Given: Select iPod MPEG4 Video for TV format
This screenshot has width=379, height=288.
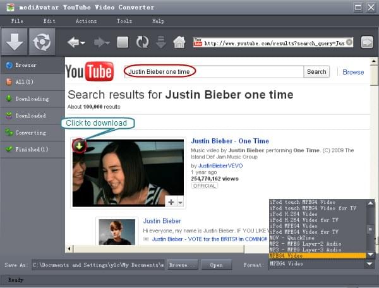Looking at the screenshot, I should pos(317,232).
